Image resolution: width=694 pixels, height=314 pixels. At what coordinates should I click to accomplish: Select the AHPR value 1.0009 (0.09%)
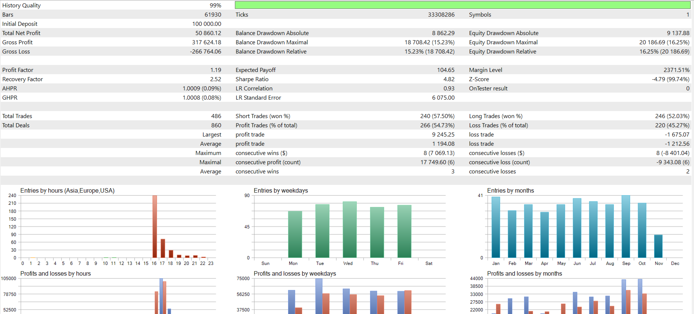[202, 89]
